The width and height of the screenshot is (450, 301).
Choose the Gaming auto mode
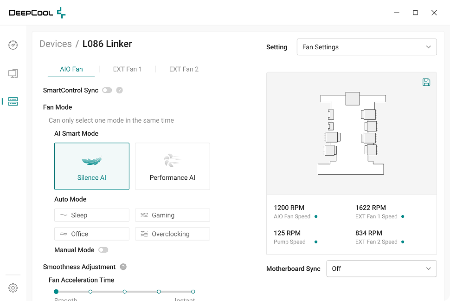[x=172, y=215]
